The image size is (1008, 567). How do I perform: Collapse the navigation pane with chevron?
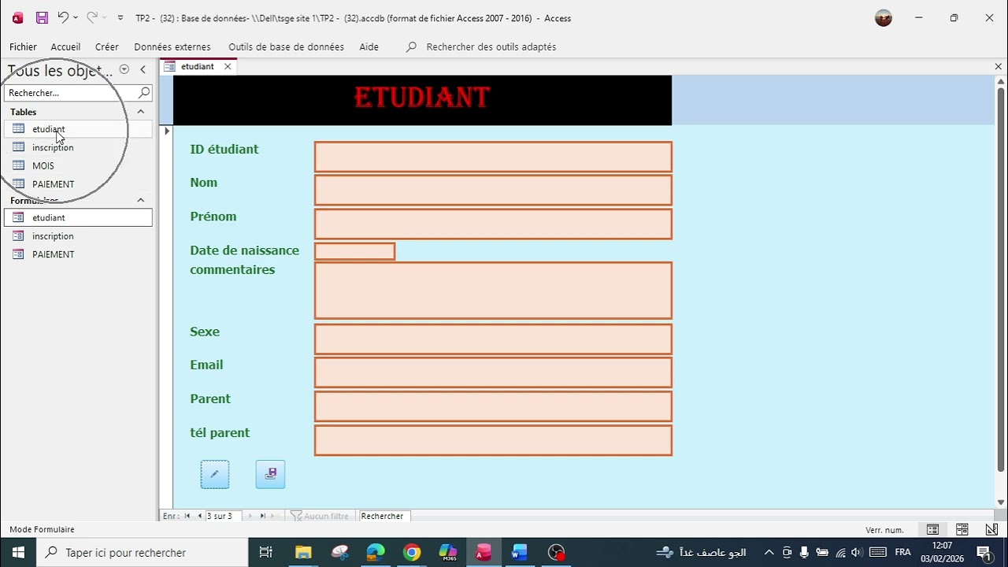pos(143,69)
